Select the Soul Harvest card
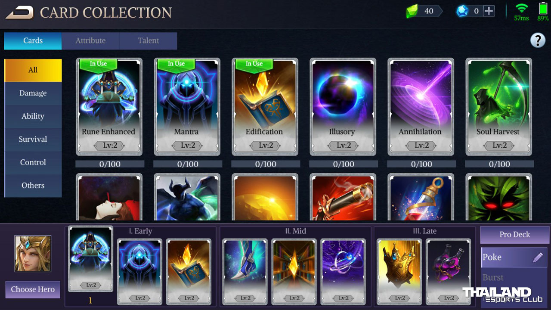 (498, 107)
